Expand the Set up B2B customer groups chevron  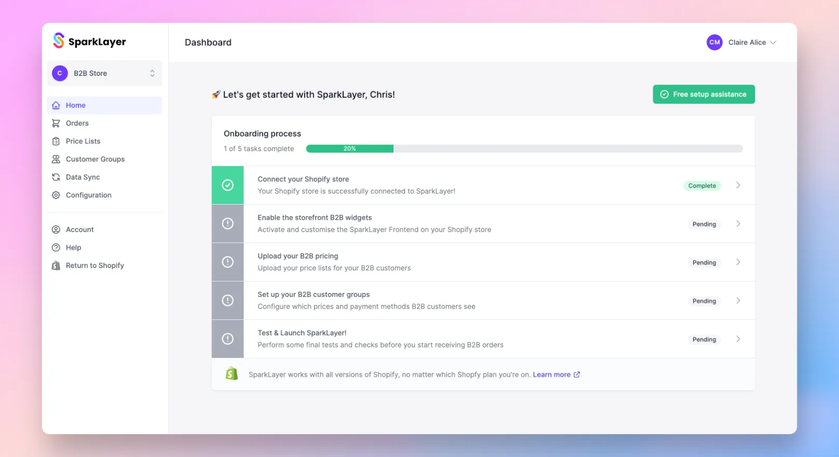pos(738,301)
